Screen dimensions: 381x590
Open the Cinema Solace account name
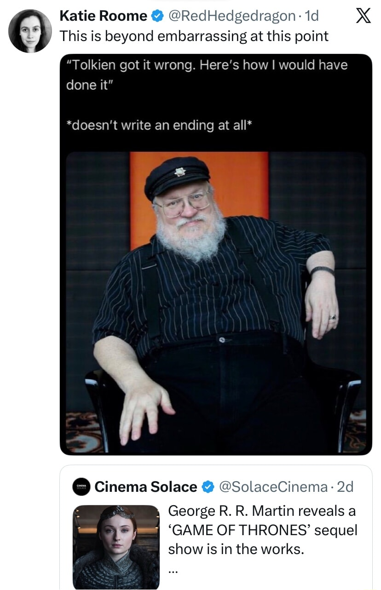tap(145, 487)
